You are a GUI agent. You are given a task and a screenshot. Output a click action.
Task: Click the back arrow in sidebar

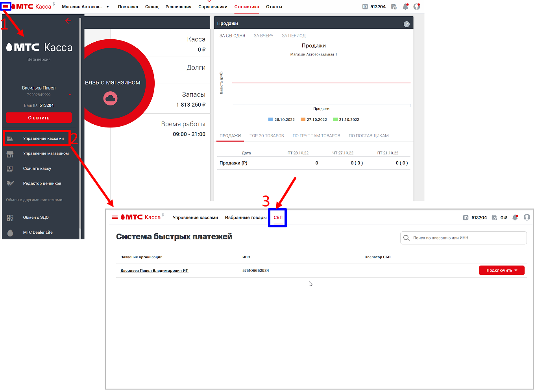pyautogui.click(x=68, y=21)
